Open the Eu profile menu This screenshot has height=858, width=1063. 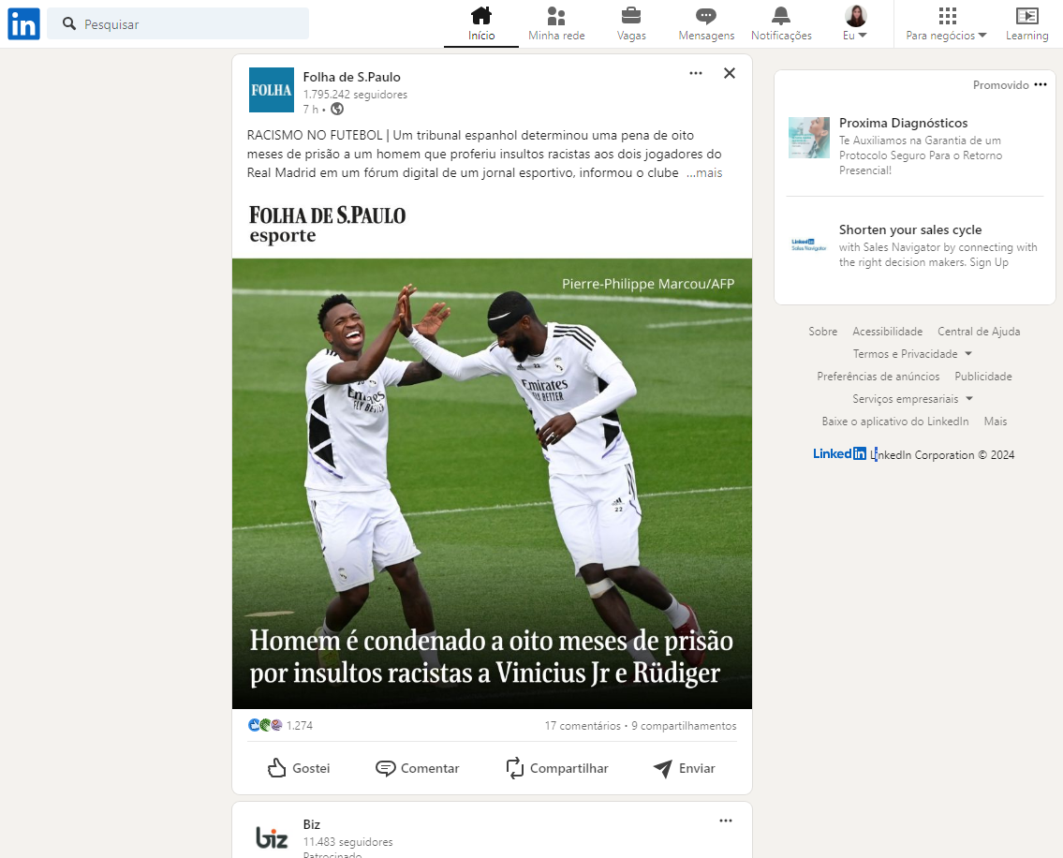point(856,23)
